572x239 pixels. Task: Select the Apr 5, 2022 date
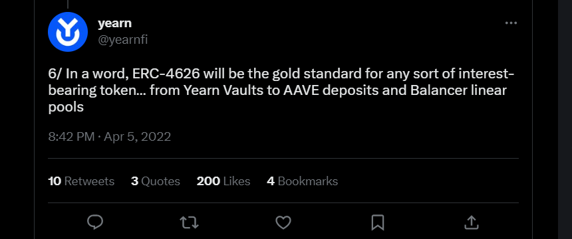(137, 137)
